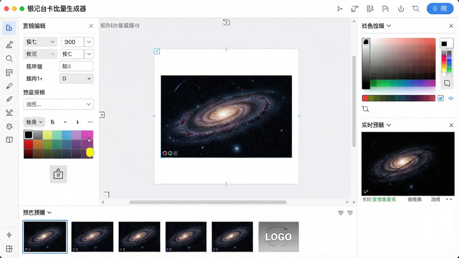Select the search tool in left sidebar
Screen dimensions: 459x258
point(9,59)
